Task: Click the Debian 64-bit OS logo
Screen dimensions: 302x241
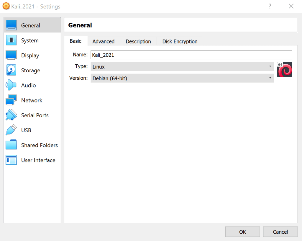Action: (x=284, y=69)
